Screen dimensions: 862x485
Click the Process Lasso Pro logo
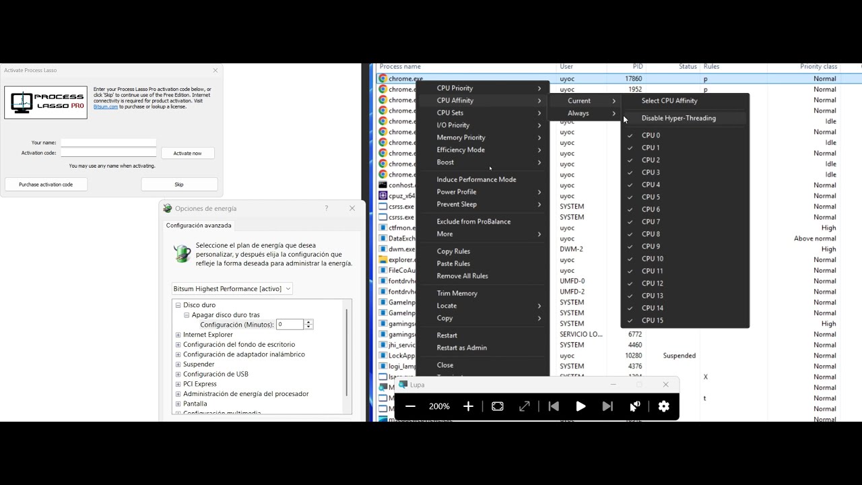(46, 102)
